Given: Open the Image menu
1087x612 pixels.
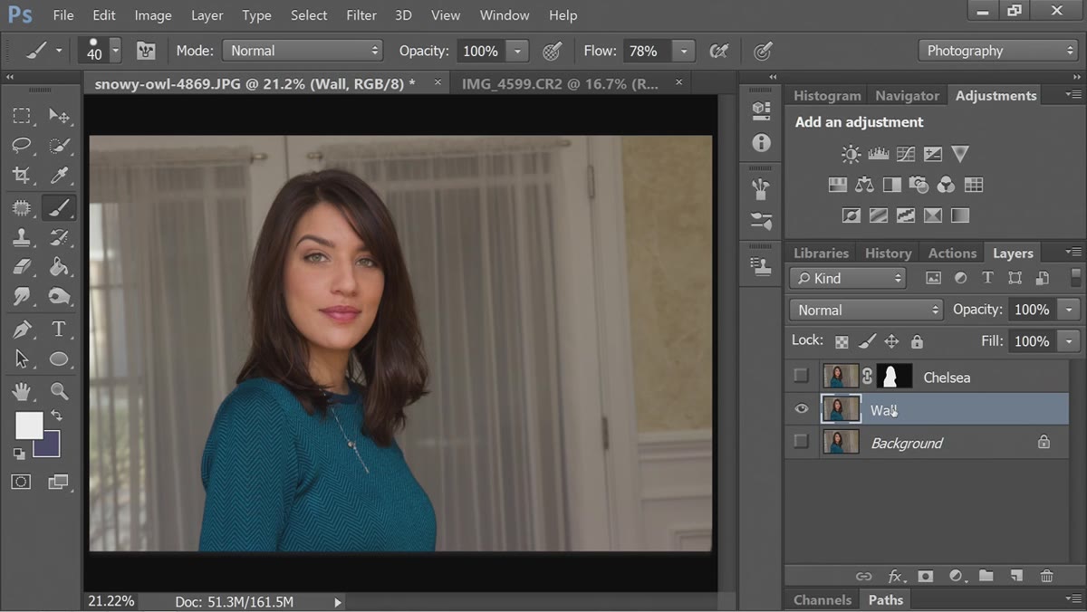Looking at the screenshot, I should coord(153,15).
